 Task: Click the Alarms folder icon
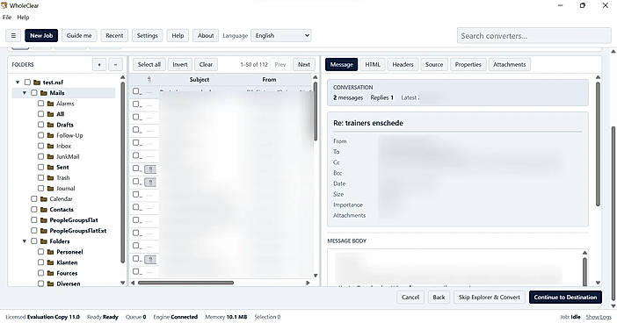[50, 104]
